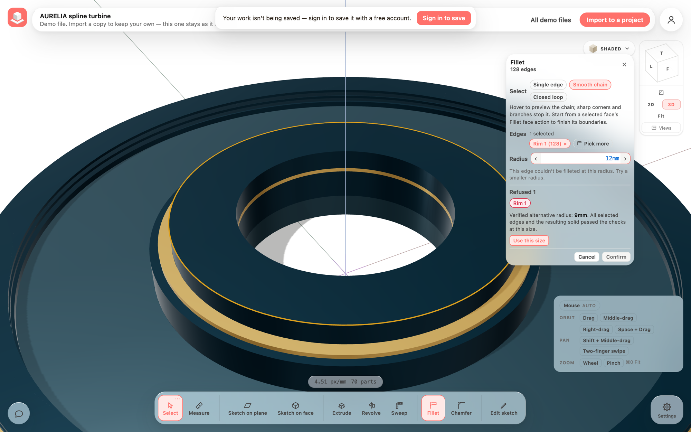The width and height of the screenshot is (691, 432).
Task: Click the 12mm radius input field
Action: pos(580,159)
